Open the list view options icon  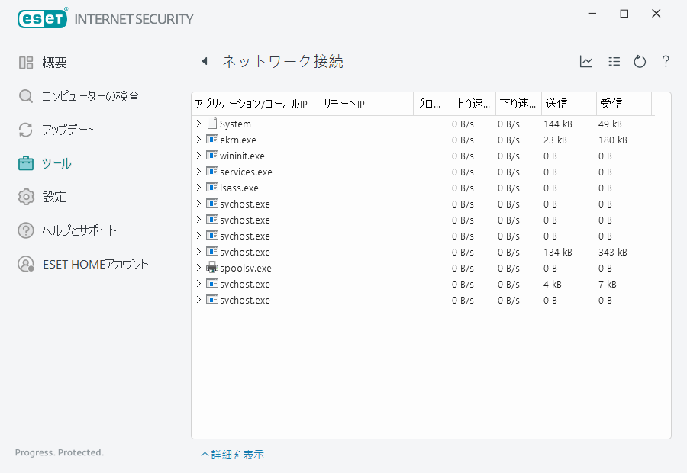coord(614,61)
